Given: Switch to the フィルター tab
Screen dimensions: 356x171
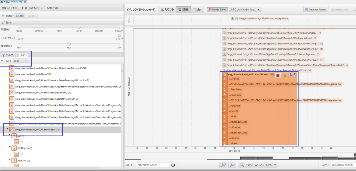Looking at the screenshot, I should [x=8, y=55].
